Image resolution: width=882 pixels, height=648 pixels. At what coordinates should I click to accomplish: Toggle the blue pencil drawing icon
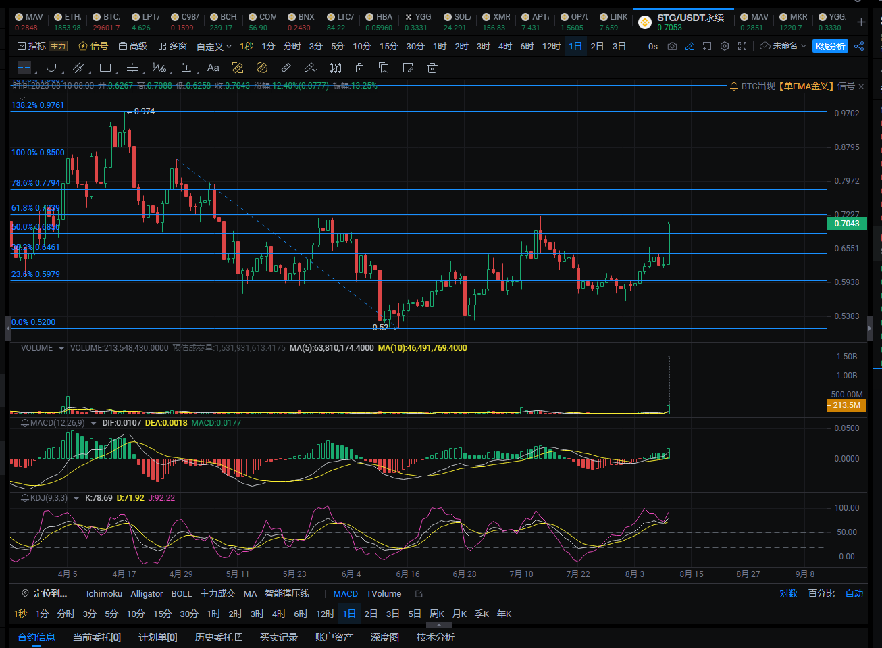point(690,46)
